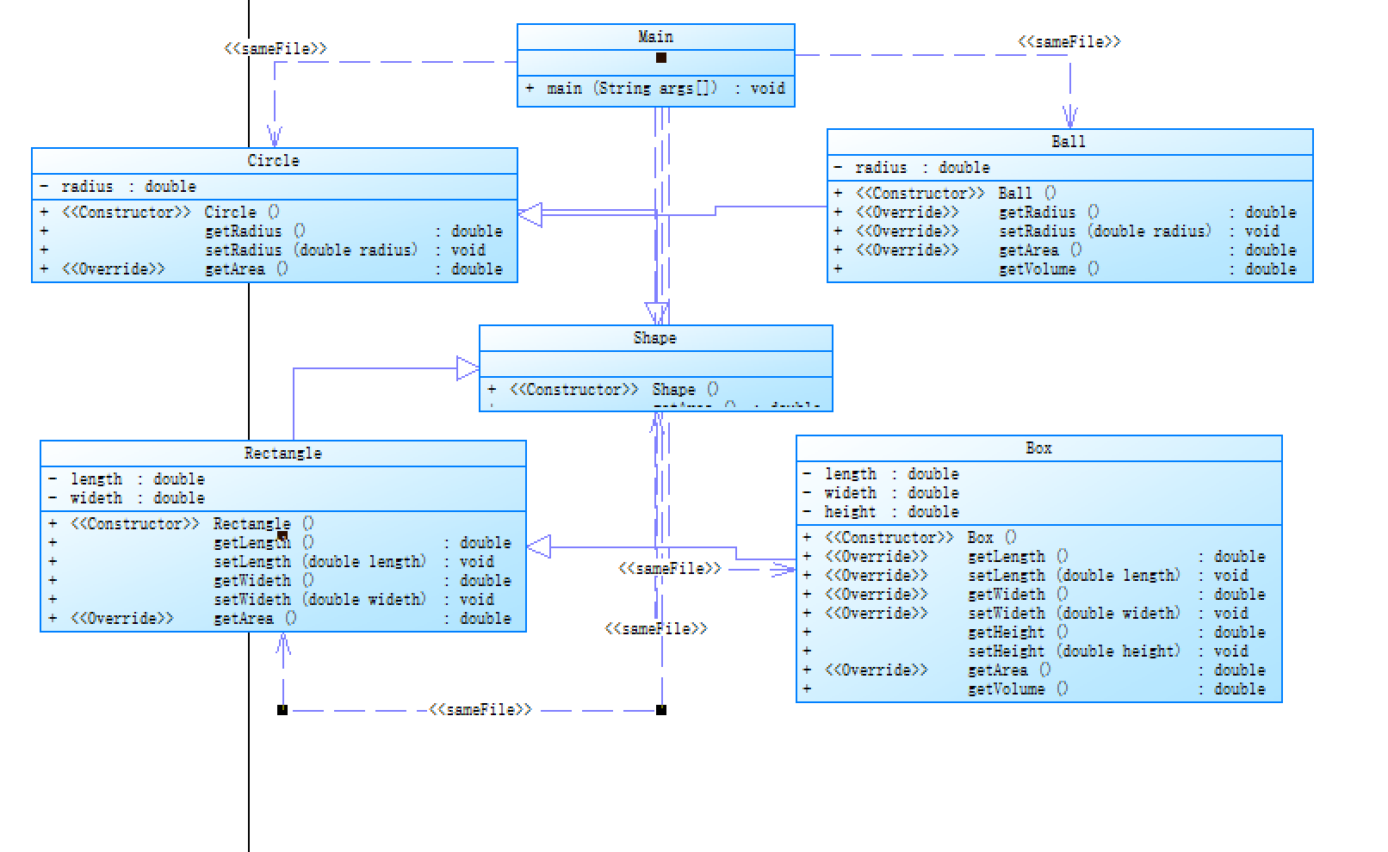This screenshot has width=1388, height=852.
Task: Click the black handle inside Main class
Action: point(661,58)
